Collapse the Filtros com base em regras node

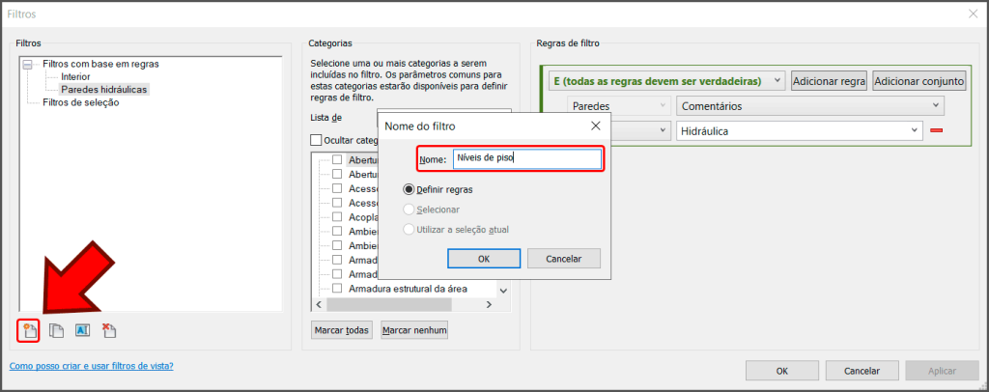[x=27, y=65]
